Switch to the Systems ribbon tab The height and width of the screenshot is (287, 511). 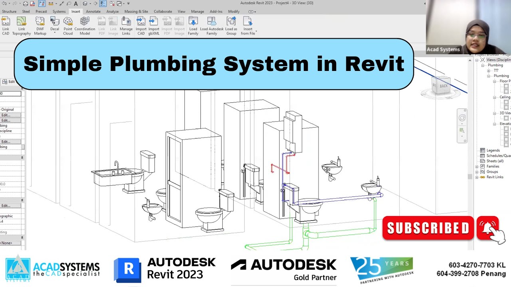click(59, 12)
